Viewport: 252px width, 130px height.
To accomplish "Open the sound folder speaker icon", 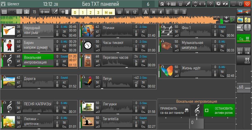I will [x=247, y=20].
